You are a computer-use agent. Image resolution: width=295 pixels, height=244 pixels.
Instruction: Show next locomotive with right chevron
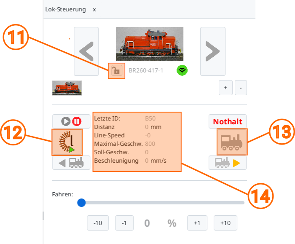coord(213,51)
